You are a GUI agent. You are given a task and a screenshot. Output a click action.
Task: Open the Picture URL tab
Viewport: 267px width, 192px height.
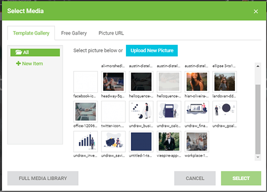tap(111, 33)
